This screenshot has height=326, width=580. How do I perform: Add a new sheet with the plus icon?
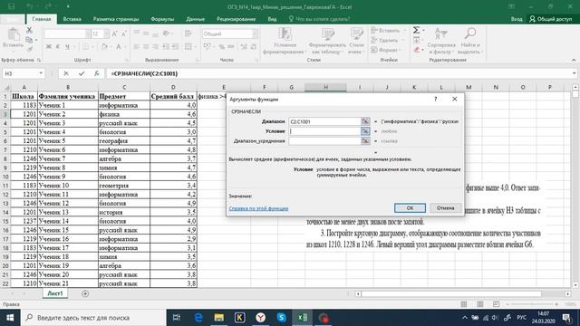85,293
